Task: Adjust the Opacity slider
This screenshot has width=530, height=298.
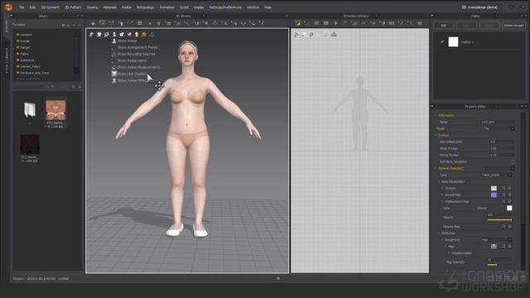Action: (499, 220)
